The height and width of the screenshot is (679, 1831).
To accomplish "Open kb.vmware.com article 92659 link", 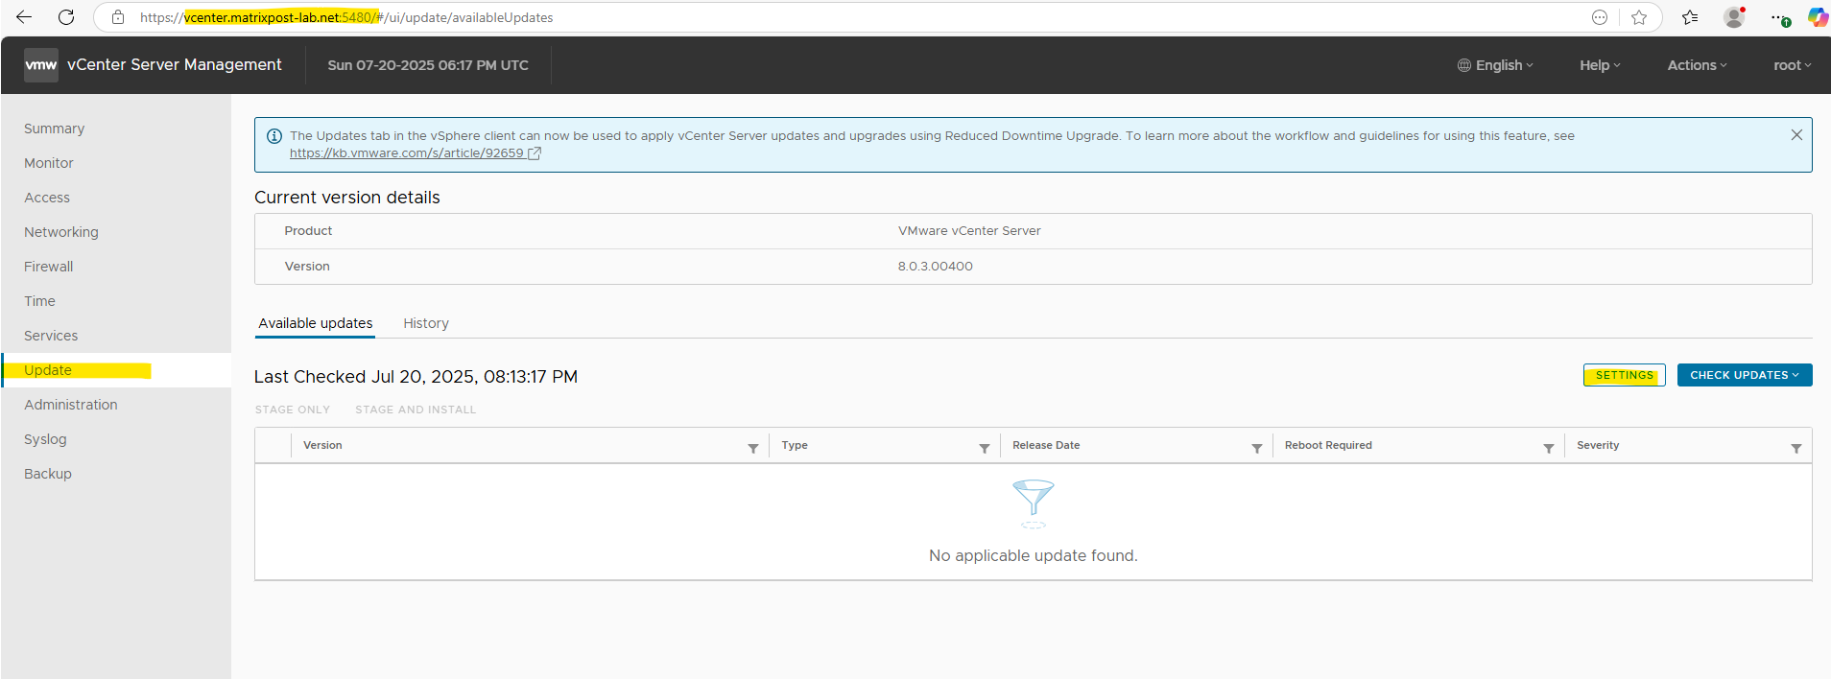I will (416, 153).
